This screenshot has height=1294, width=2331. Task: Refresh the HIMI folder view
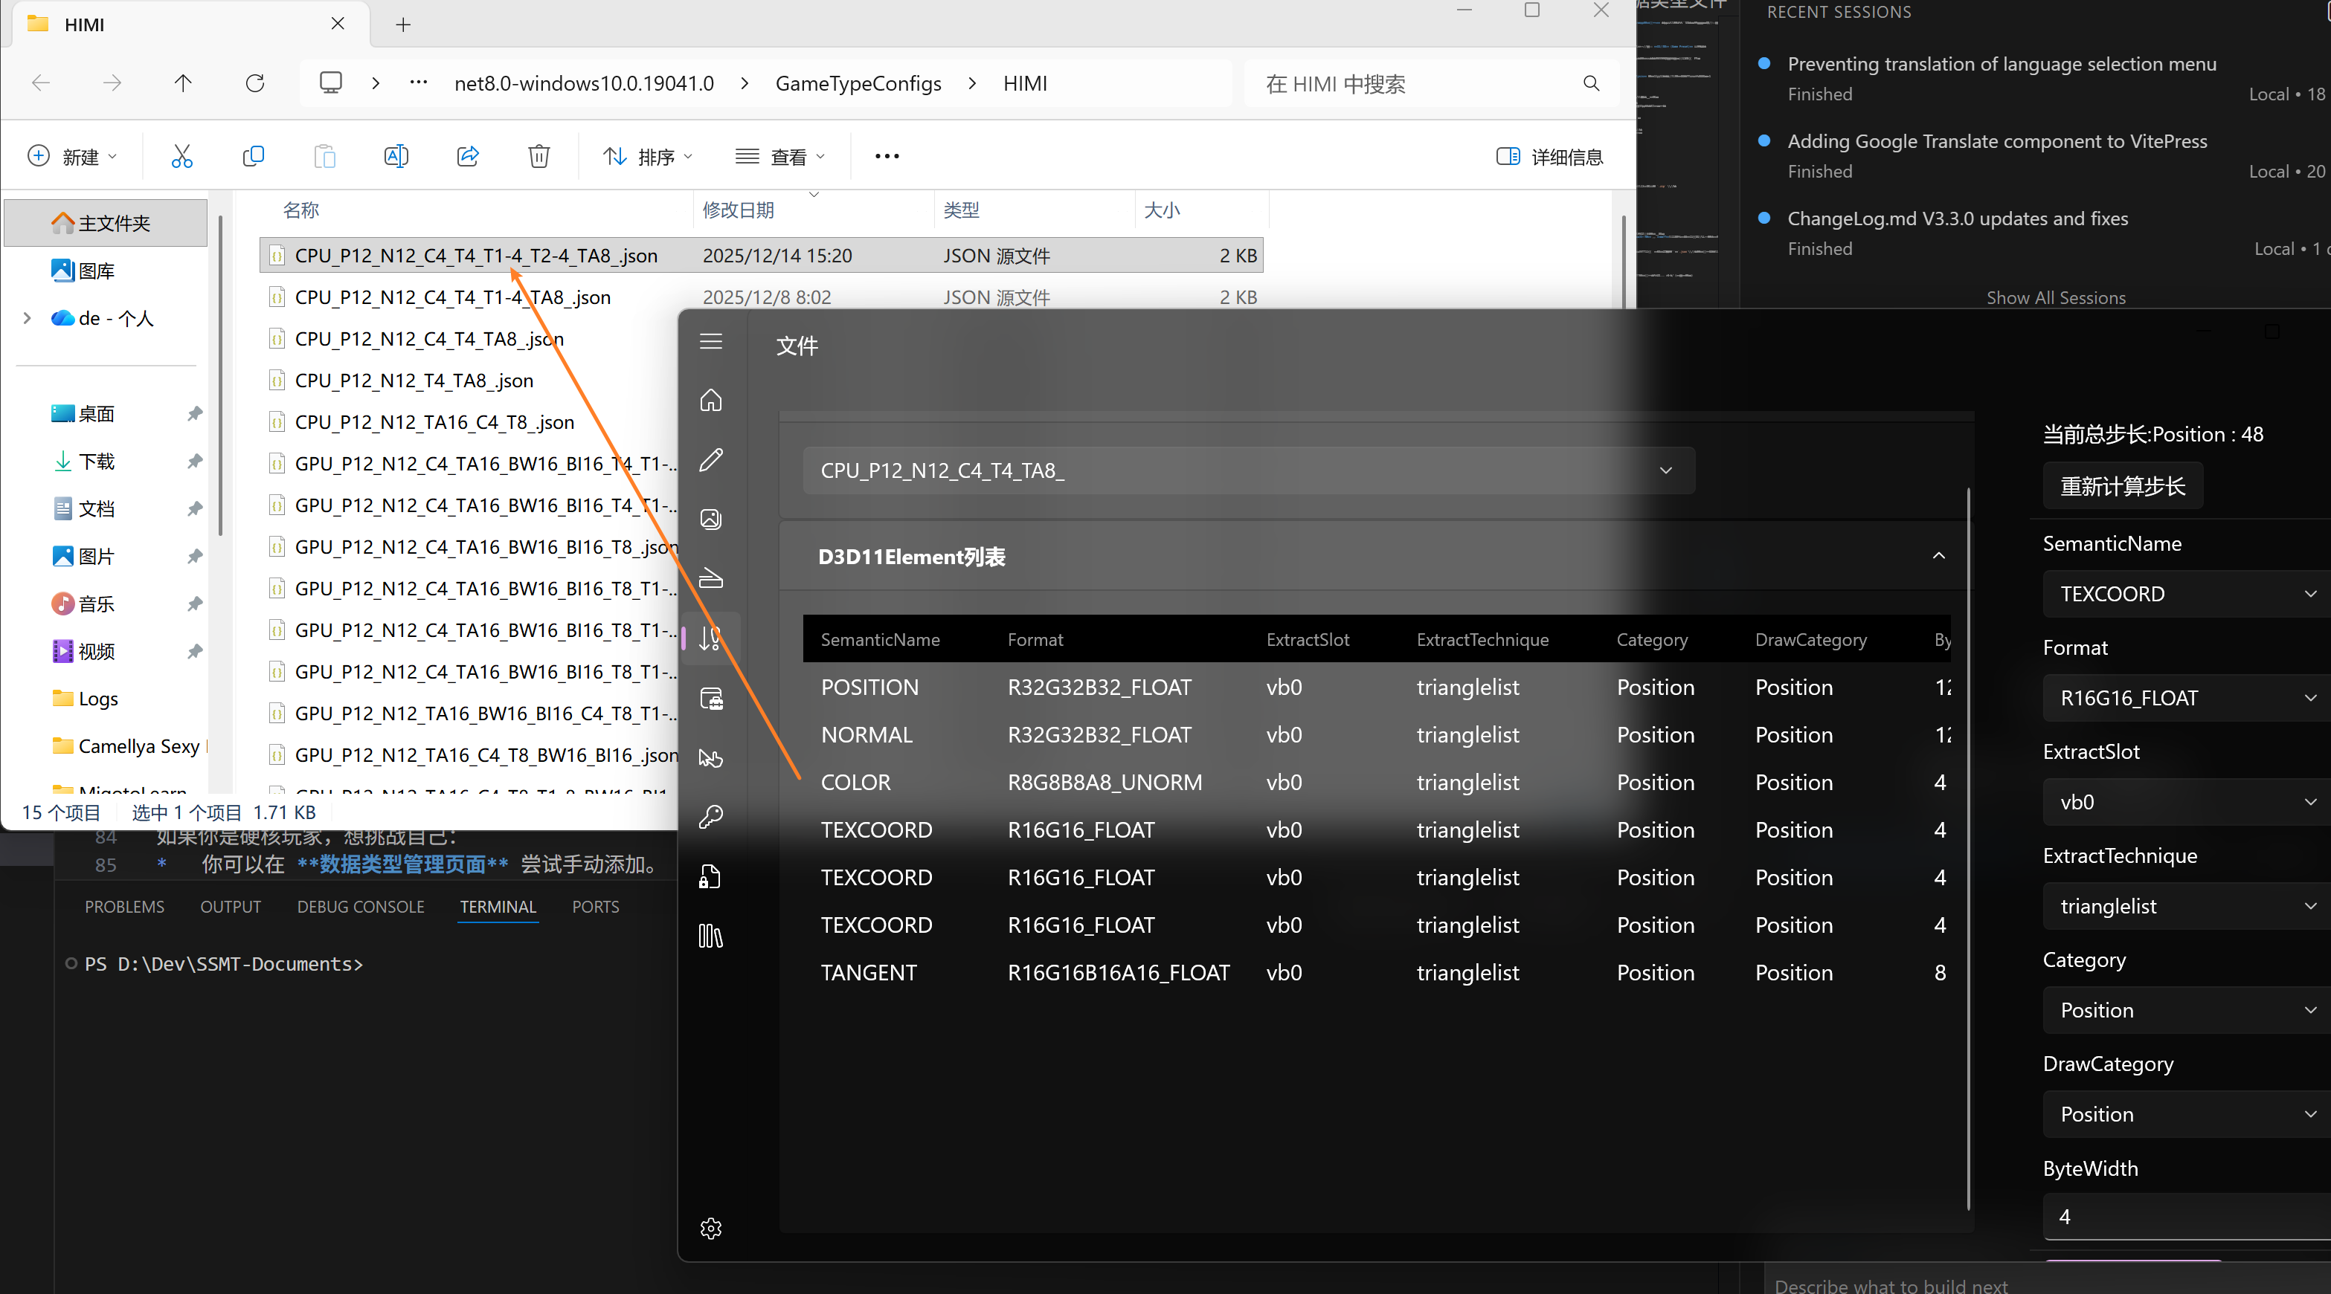(255, 83)
